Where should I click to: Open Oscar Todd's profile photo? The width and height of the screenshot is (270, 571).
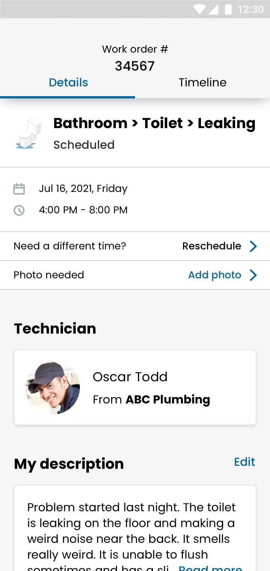pos(53,387)
